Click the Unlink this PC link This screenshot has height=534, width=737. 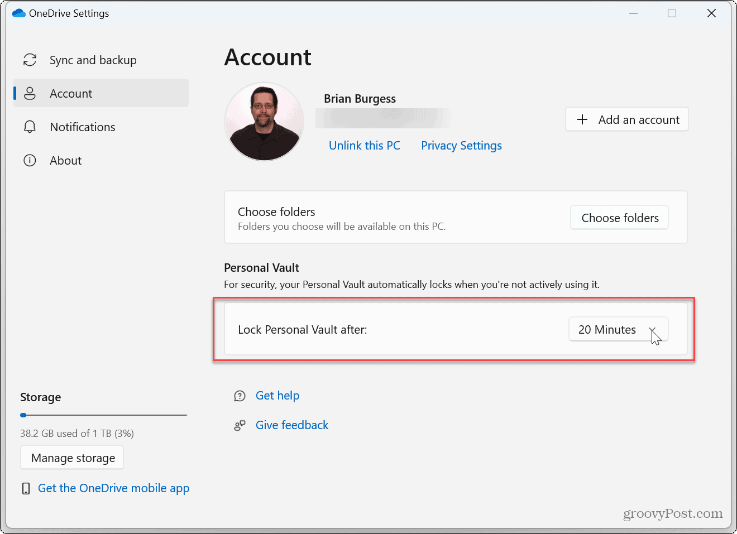point(365,146)
